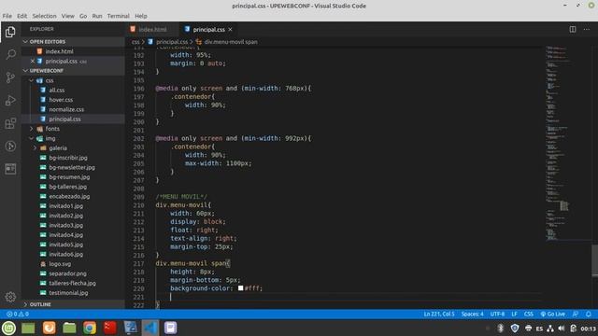Click the minimap code overview

(x=567, y=144)
